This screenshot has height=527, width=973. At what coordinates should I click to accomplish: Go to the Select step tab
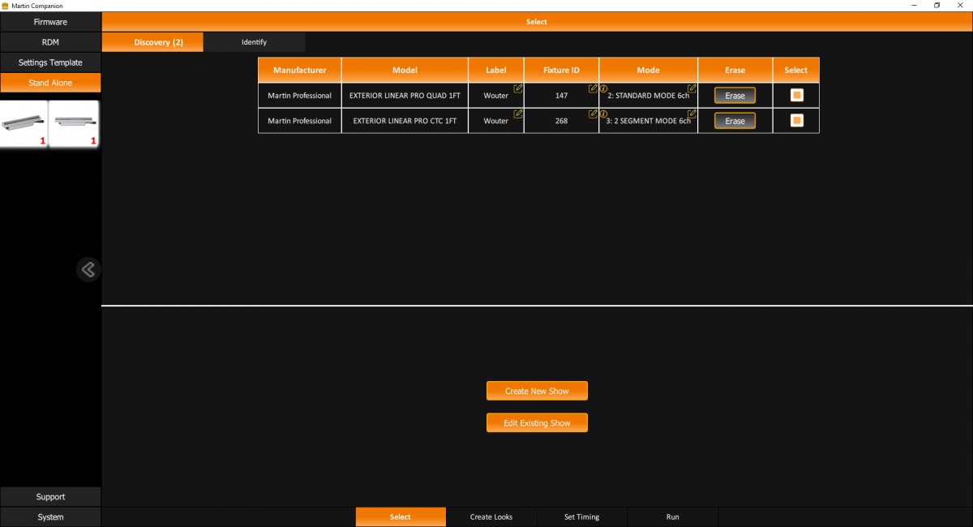[x=401, y=517]
